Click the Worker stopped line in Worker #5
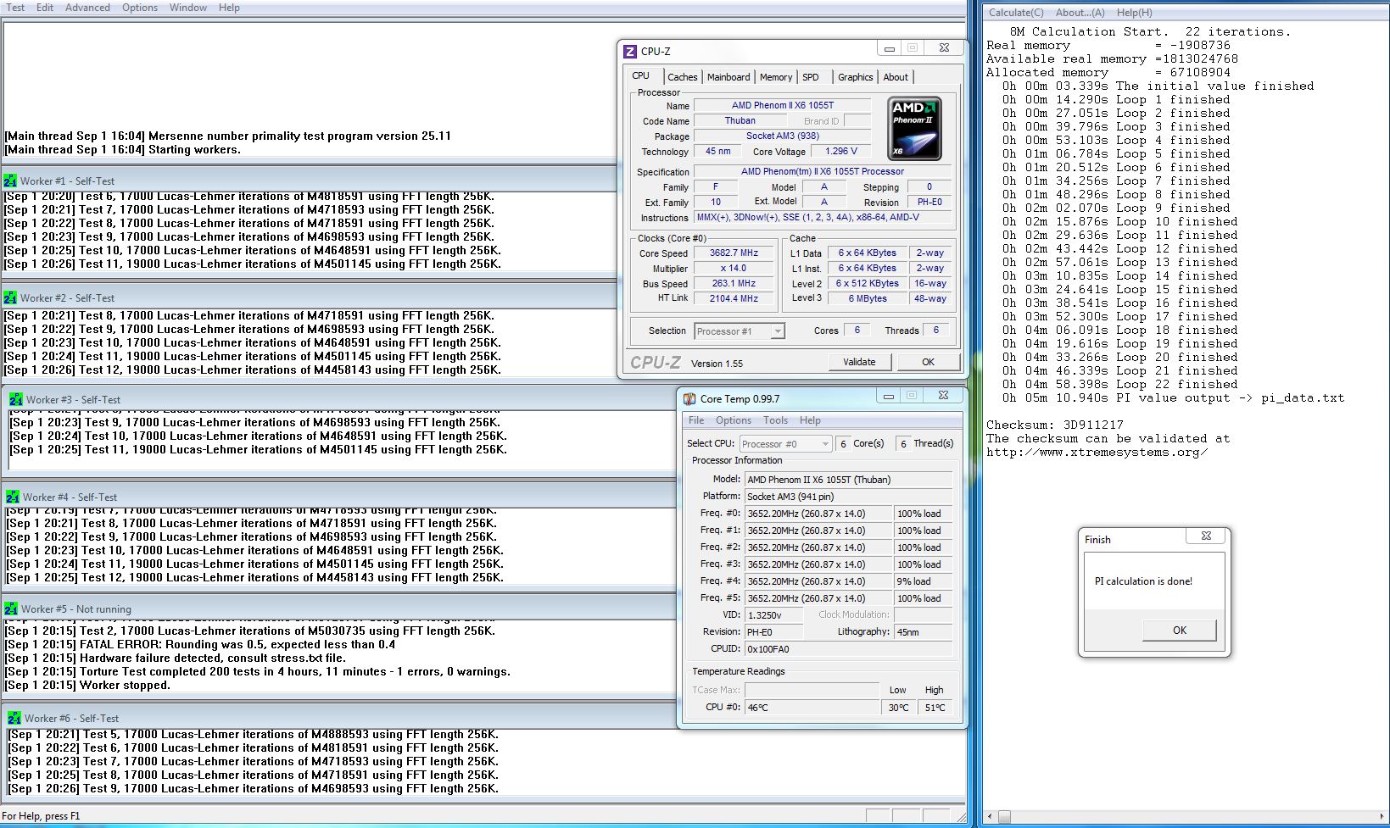Viewport: 1390px width, 828px height. pyautogui.click(x=87, y=685)
